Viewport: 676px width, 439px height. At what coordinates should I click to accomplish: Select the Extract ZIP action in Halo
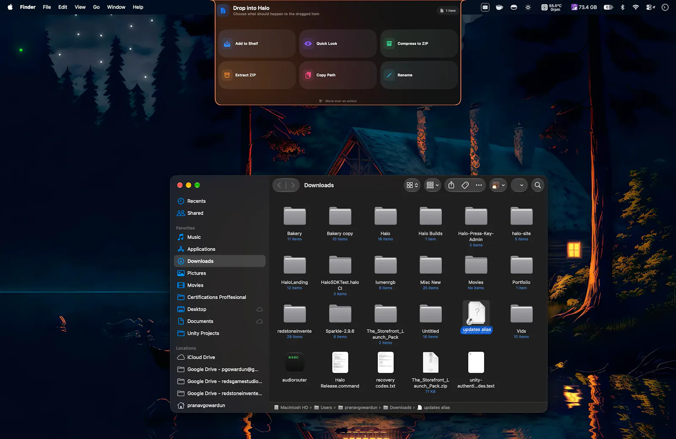257,75
